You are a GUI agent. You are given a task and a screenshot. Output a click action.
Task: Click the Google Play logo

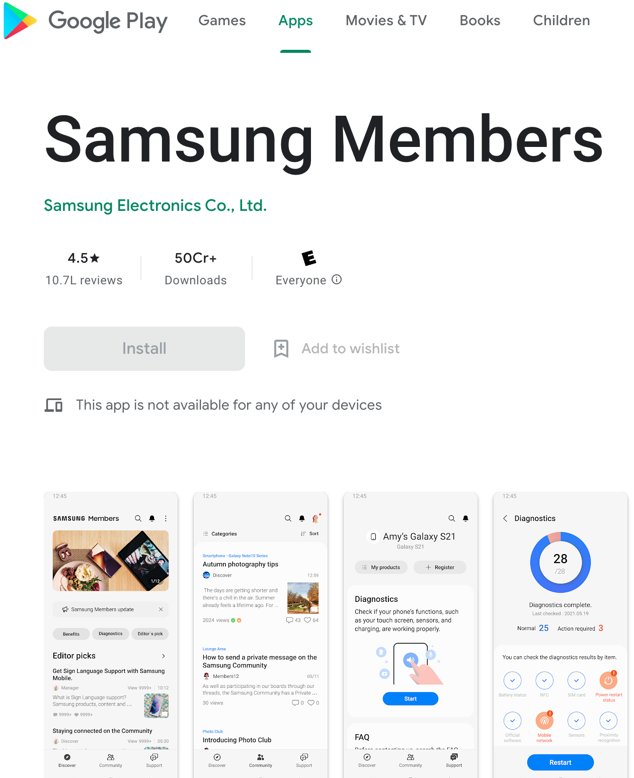coord(86,21)
